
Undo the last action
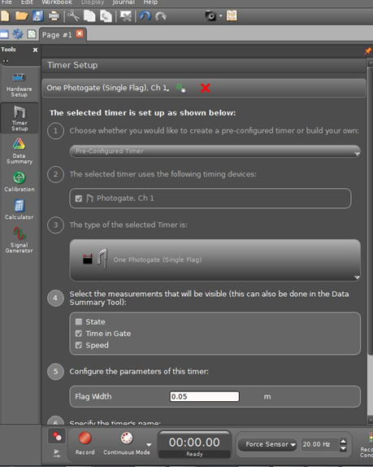tap(145, 15)
